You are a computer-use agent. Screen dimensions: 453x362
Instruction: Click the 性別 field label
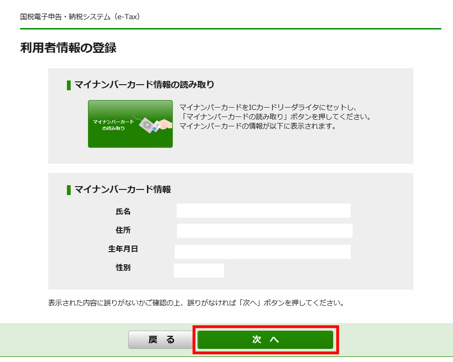123,268
